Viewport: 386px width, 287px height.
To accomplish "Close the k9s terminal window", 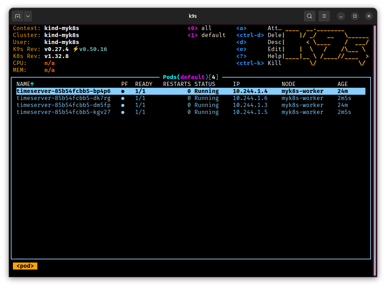I will coord(369,16).
